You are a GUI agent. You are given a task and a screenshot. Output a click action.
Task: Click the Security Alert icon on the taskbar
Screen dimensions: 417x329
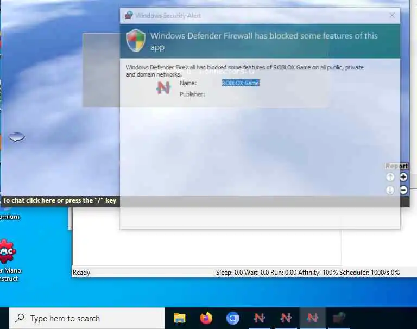(339, 318)
